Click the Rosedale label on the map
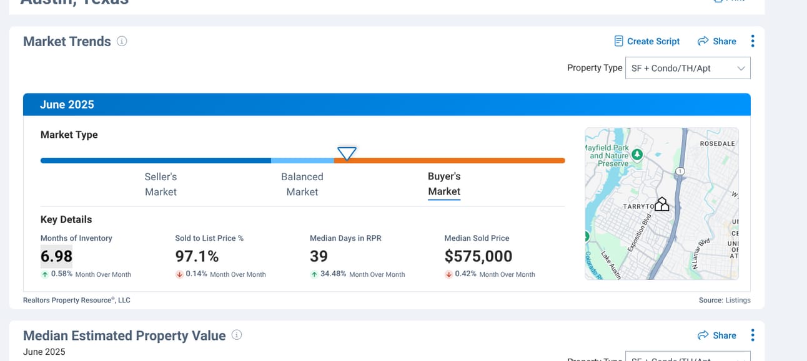Viewport: 807px width, 361px height. 718,143
